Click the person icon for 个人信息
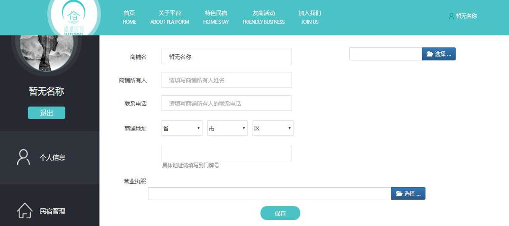 [x=23, y=157]
